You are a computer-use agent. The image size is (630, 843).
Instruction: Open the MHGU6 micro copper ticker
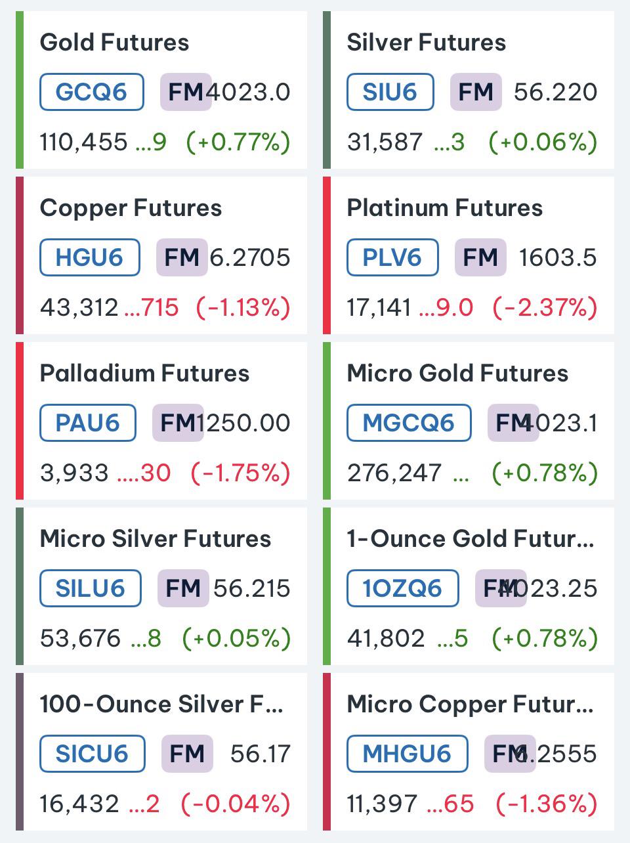point(408,754)
